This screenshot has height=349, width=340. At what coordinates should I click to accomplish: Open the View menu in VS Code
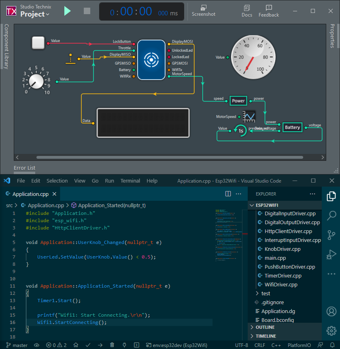point(80,181)
